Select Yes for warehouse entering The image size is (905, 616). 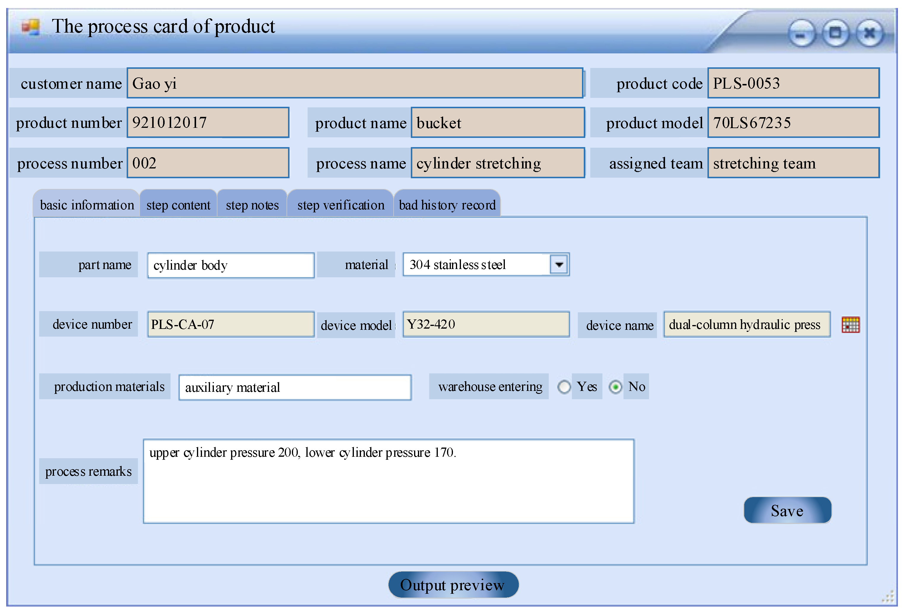[564, 387]
